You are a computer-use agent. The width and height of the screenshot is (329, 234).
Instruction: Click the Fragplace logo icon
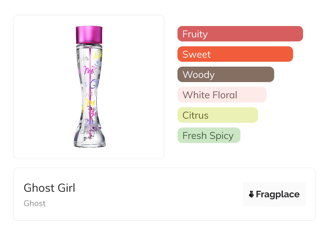coord(251,194)
